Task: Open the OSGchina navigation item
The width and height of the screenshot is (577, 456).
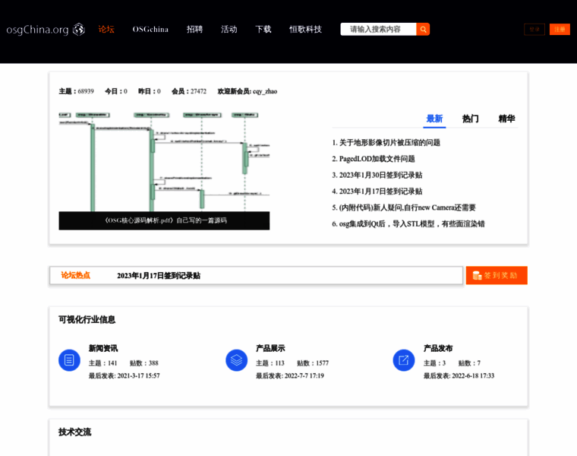Action: 150,29
